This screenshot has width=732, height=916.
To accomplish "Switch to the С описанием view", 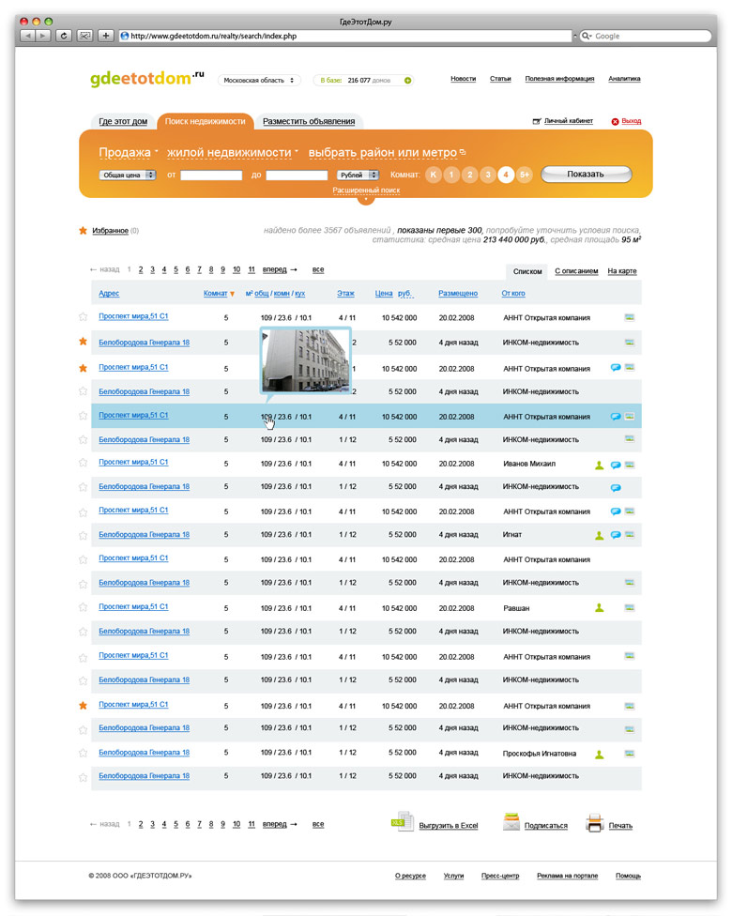I will 576,271.
